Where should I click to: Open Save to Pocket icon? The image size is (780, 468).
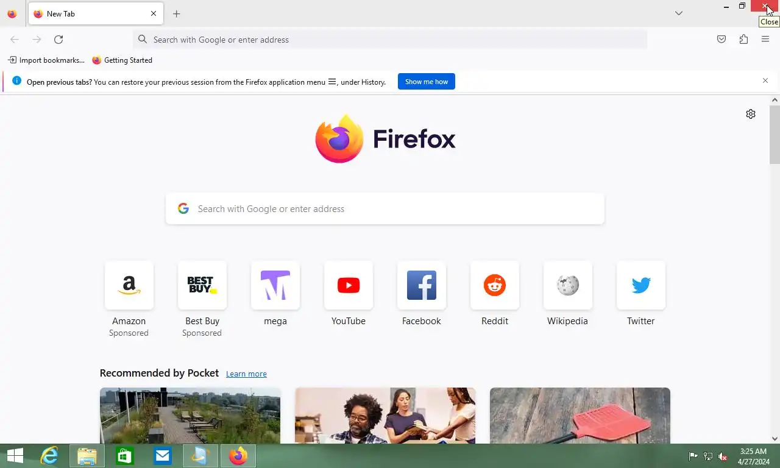tap(721, 40)
